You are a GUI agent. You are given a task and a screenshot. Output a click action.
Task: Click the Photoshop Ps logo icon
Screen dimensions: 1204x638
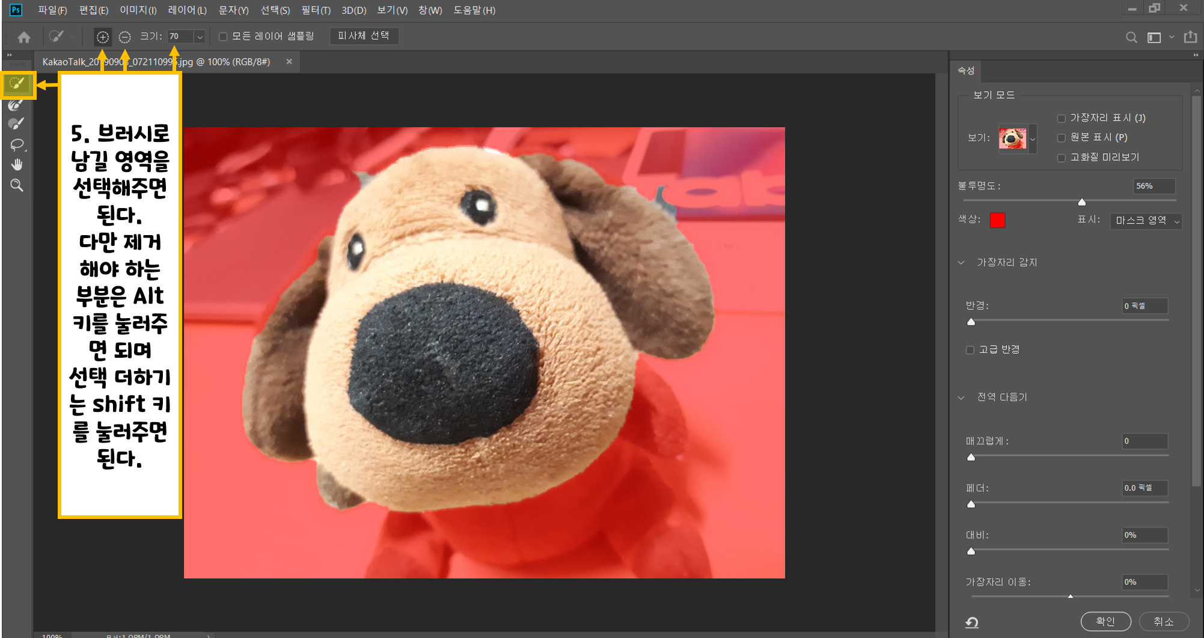point(16,10)
